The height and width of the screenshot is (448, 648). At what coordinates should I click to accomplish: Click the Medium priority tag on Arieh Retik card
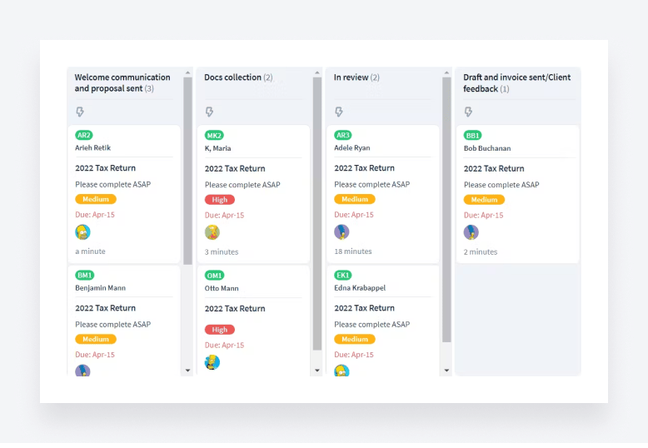(x=96, y=199)
